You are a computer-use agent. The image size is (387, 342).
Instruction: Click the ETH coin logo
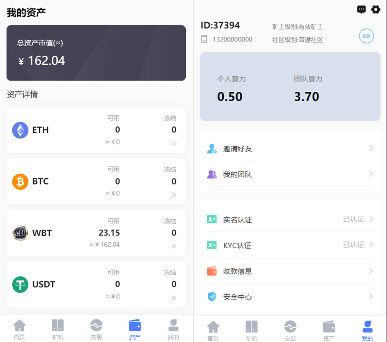[20, 130]
